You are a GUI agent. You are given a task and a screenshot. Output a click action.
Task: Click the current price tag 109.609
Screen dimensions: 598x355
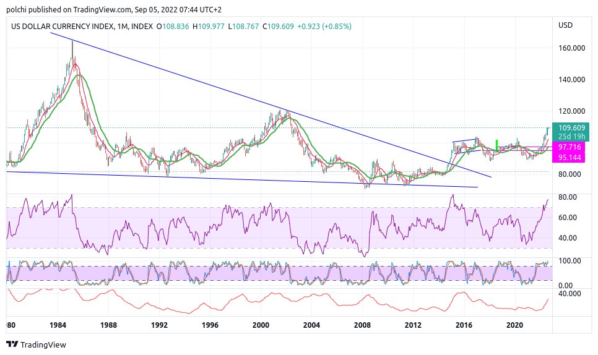click(571, 128)
